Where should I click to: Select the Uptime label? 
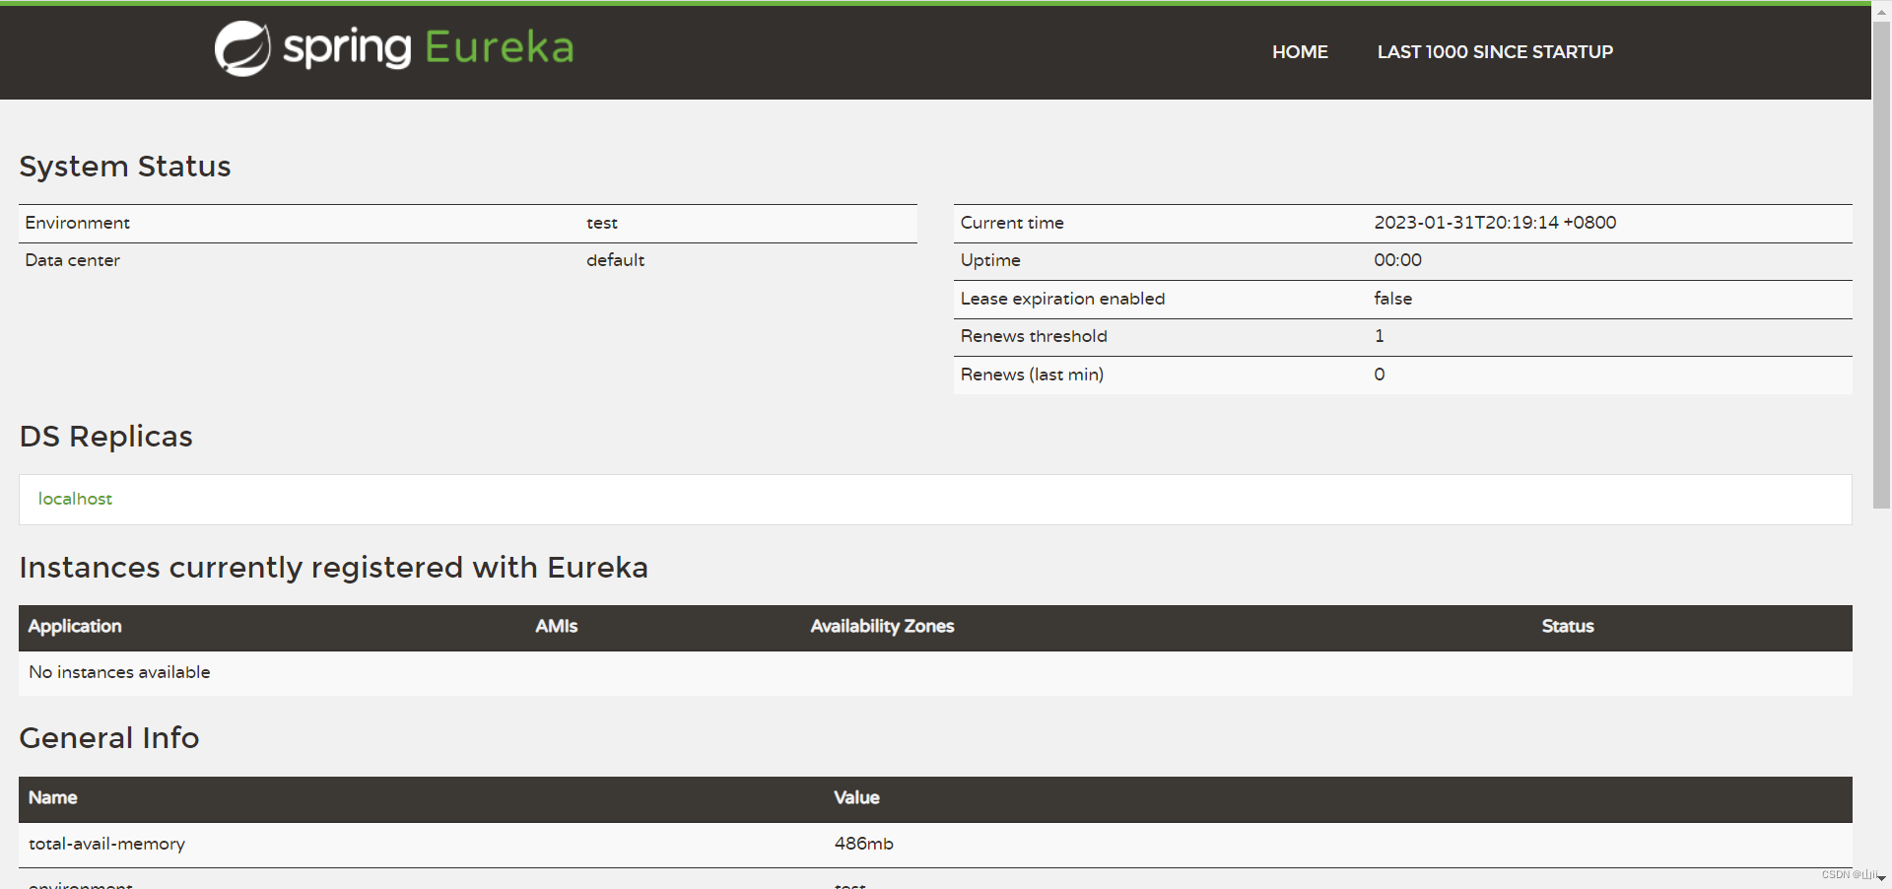pyautogui.click(x=990, y=260)
